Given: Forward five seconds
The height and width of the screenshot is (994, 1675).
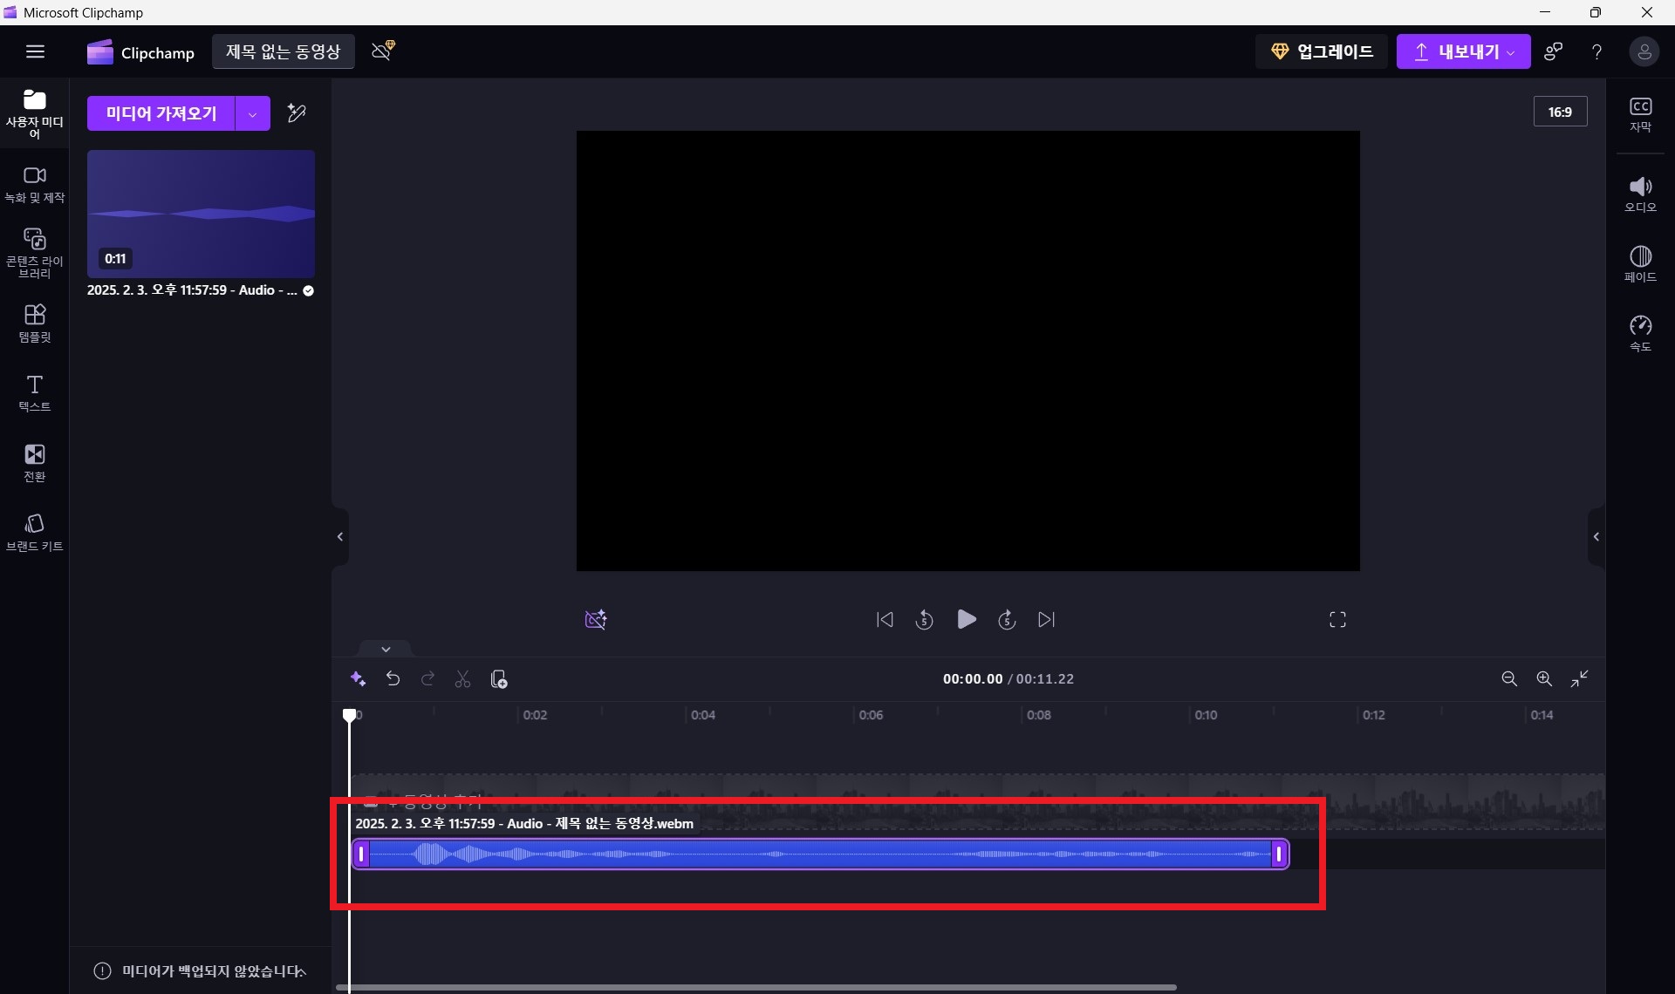Looking at the screenshot, I should click(1007, 620).
